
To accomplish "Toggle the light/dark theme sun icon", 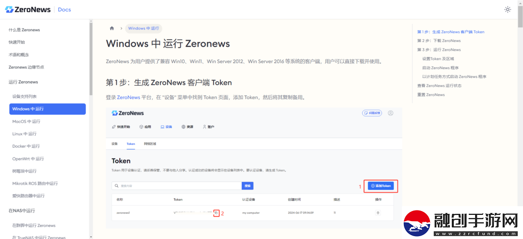I will (508, 10).
